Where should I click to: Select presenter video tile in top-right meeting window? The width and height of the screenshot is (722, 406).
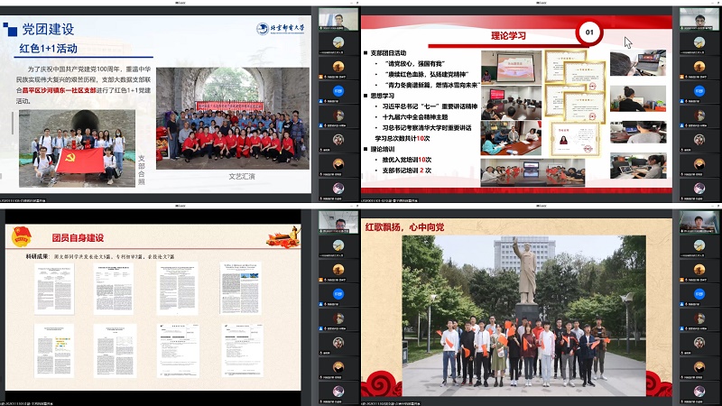[x=699, y=19]
